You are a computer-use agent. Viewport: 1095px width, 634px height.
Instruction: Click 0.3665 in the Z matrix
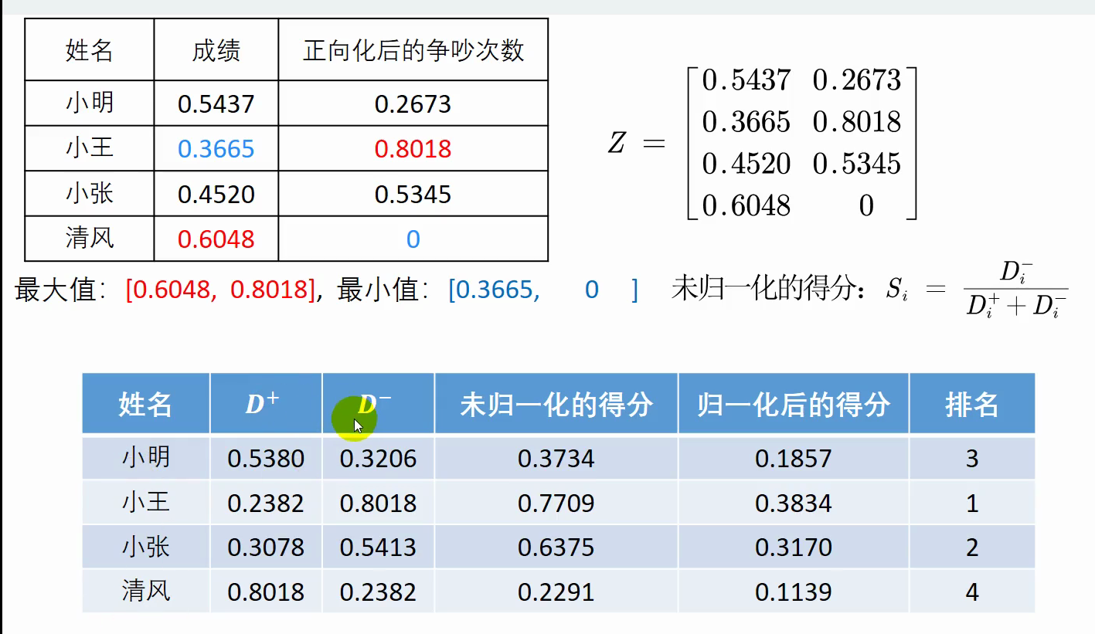tap(746, 122)
